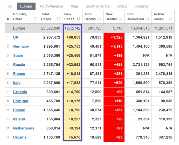Click the Germany link

pos(21,46)
